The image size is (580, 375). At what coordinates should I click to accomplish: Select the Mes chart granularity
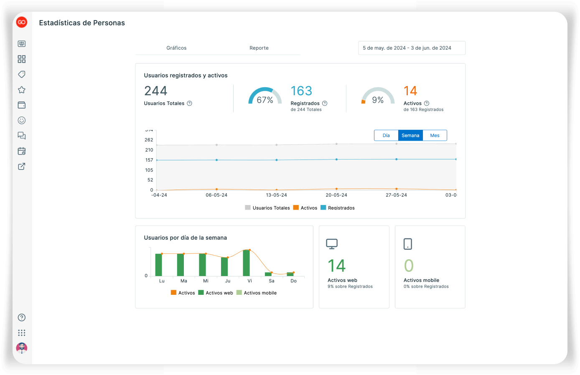point(435,135)
